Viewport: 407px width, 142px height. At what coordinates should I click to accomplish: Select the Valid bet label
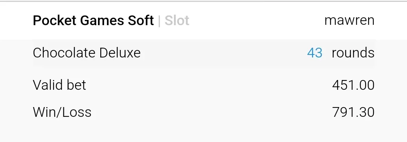click(x=60, y=85)
